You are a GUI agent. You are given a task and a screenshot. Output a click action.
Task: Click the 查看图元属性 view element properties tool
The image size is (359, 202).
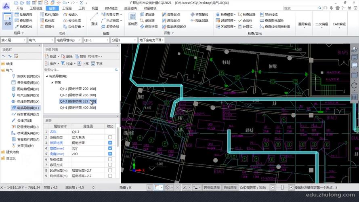272,21
